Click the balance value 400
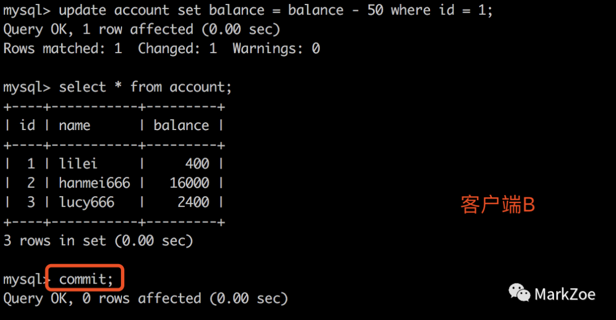The height and width of the screenshot is (320, 616). (x=197, y=164)
